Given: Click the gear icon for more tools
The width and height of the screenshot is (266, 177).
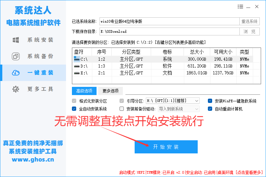Looking at the screenshot, I should coord(15,89).
